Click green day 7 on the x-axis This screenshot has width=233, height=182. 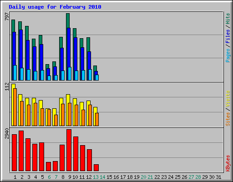click(x=56, y=177)
